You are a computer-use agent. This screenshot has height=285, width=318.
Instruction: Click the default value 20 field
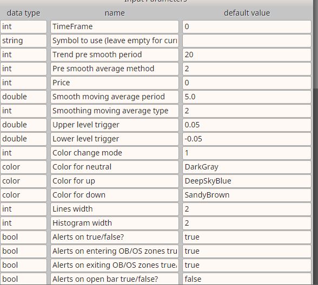pos(247,55)
